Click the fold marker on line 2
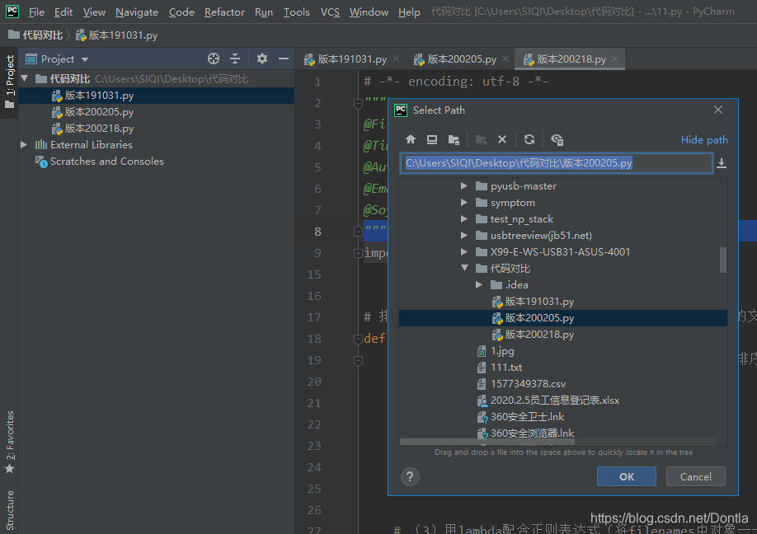Image resolution: width=757 pixels, height=534 pixels. (358, 103)
